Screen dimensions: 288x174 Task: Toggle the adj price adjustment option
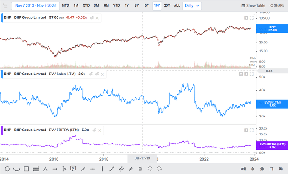click(243, 169)
